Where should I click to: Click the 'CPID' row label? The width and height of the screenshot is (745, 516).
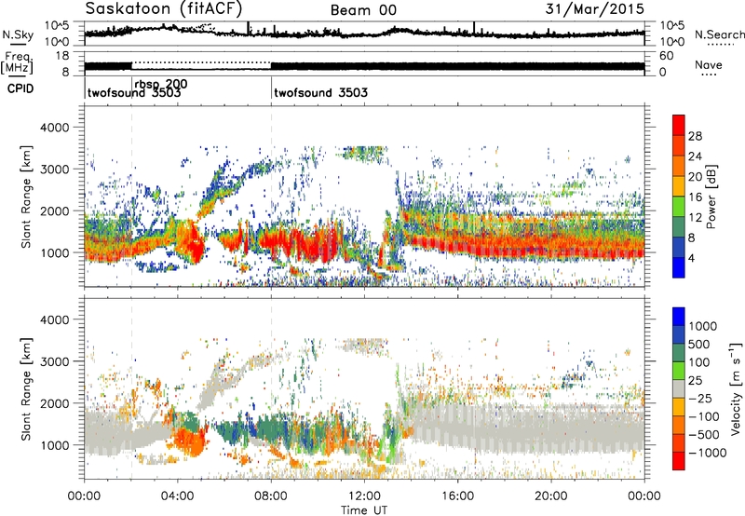(20, 88)
